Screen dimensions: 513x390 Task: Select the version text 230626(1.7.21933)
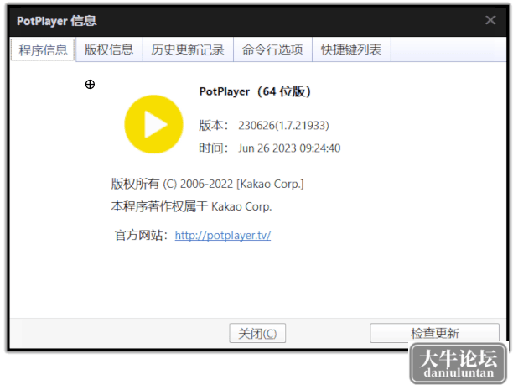(283, 126)
